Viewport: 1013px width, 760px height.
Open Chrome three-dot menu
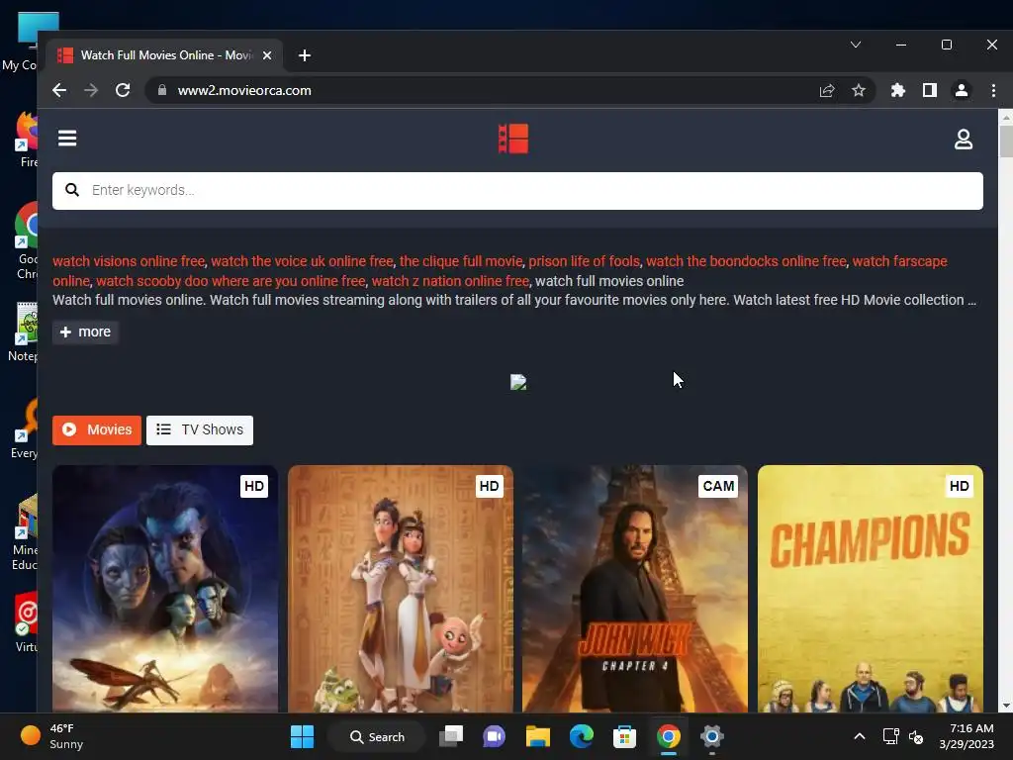[x=993, y=90]
